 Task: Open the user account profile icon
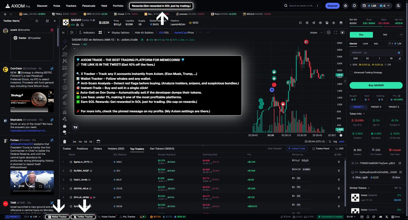(x=398, y=6)
